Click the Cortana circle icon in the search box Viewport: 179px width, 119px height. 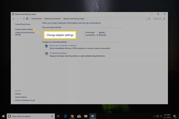9,116
